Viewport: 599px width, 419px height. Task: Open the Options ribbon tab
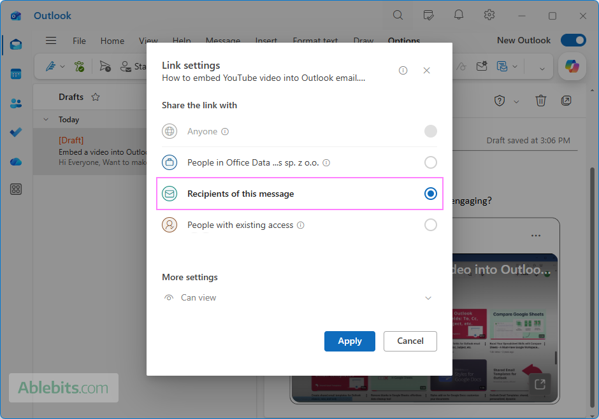pos(404,41)
